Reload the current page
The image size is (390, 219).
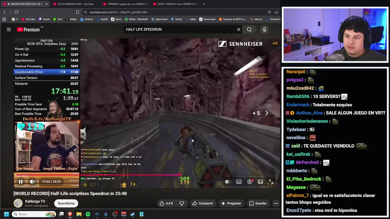pyautogui.click(x=16, y=12)
